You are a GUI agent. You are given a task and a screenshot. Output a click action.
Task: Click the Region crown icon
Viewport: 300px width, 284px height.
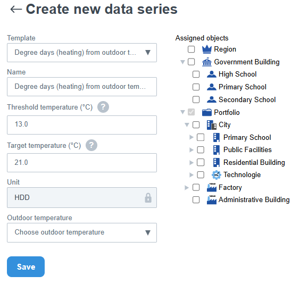(207, 49)
